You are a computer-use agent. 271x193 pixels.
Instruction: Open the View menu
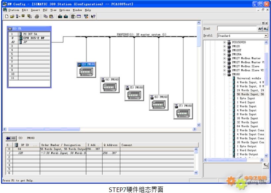pyautogui.click(x=53, y=10)
